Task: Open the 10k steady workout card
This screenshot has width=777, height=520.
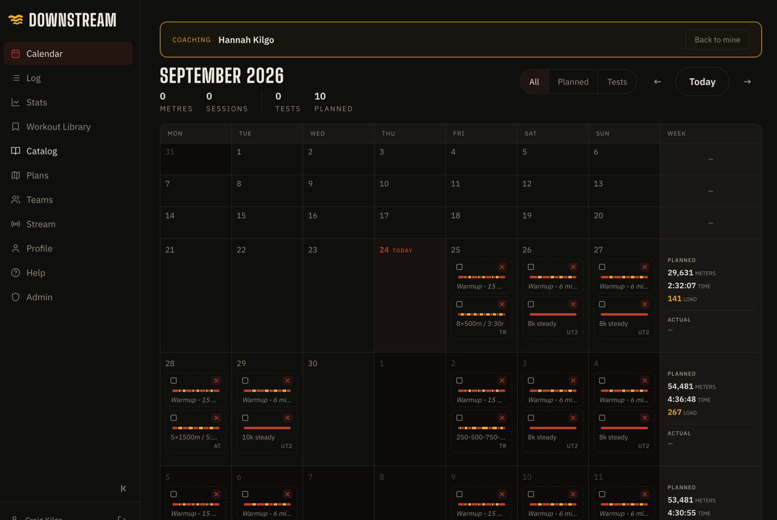Action: [x=267, y=432]
